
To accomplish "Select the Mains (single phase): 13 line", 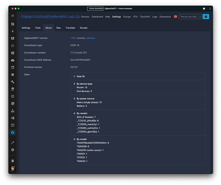I will [89, 102].
